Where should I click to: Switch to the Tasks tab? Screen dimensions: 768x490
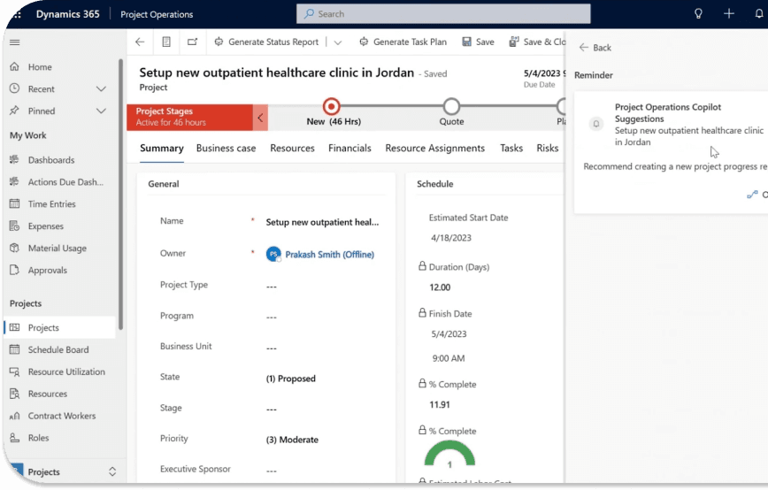tap(511, 148)
